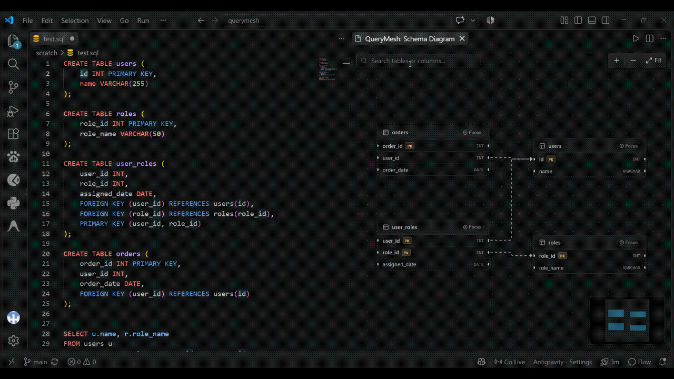
Task: Synchronize changes in the status bar
Action: pos(54,362)
